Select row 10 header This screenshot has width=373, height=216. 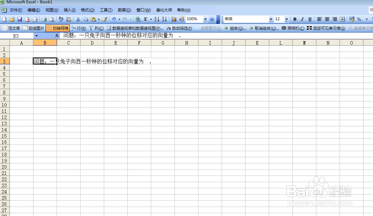click(x=4, y=105)
